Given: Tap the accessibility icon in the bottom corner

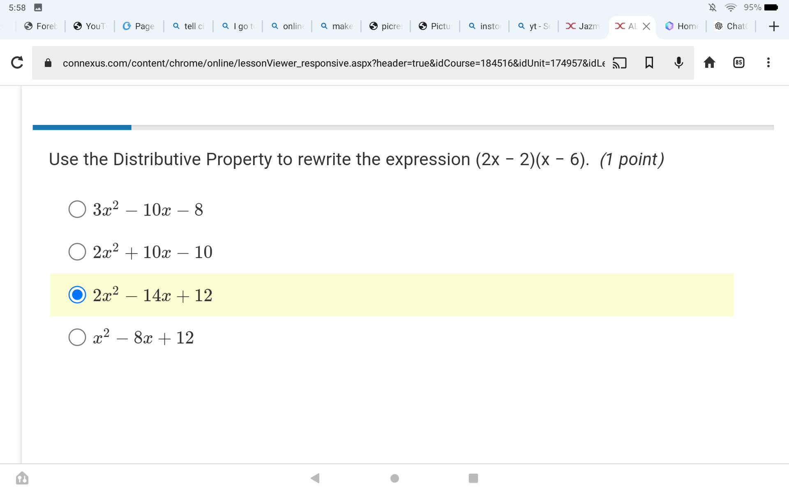Looking at the screenshot, I should (22, 478).
